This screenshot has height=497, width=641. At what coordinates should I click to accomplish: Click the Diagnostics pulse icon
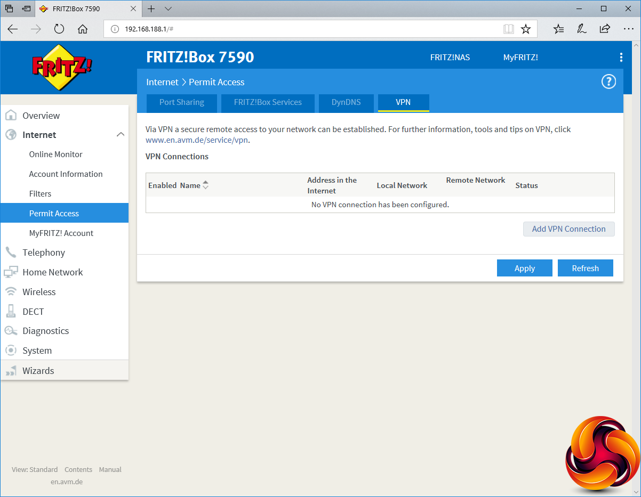(11, 331)
